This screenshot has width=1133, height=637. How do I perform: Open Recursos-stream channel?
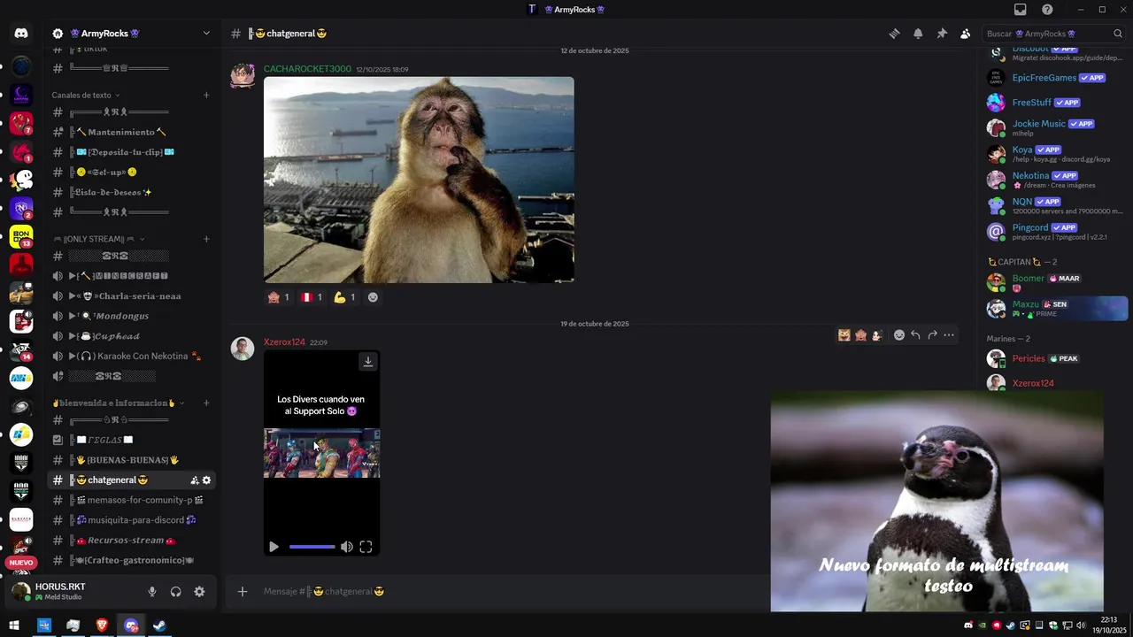(x=131, y=541)
